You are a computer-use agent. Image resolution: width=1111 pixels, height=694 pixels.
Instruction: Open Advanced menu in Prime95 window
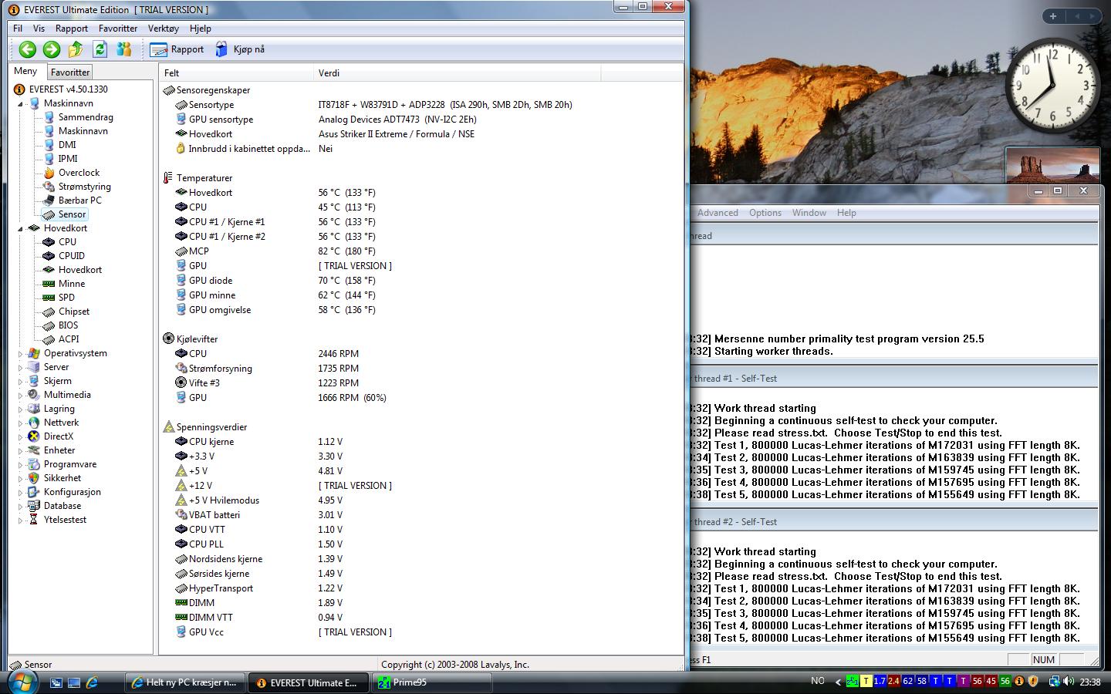(718, 213)
